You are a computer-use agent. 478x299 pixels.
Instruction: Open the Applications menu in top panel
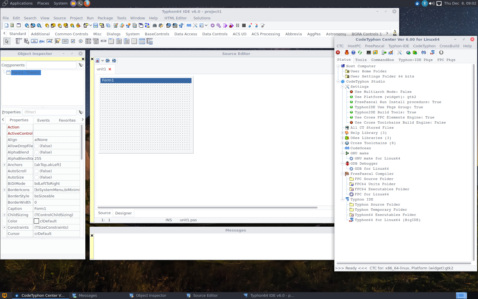(18, 3)
